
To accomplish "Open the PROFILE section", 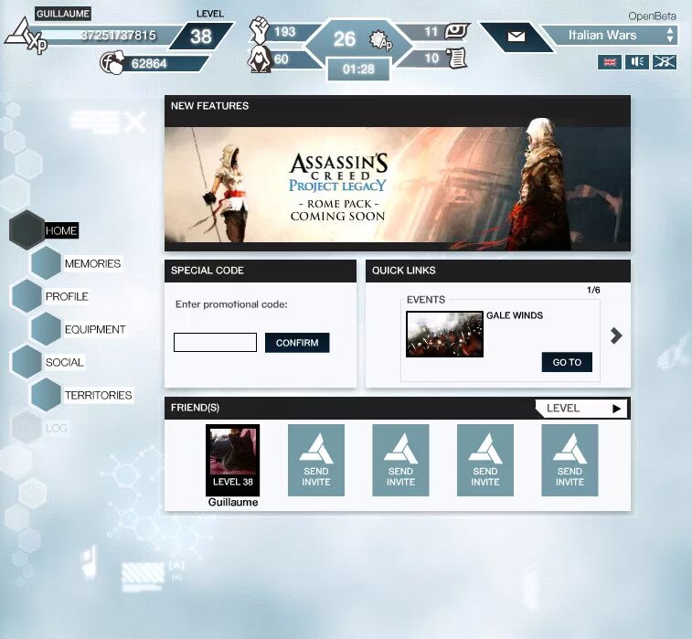I will point(67,296).
